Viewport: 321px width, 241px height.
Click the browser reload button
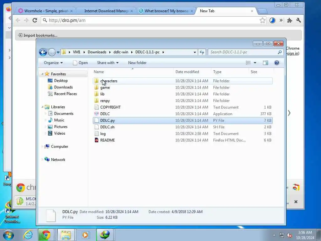point(35,20)
